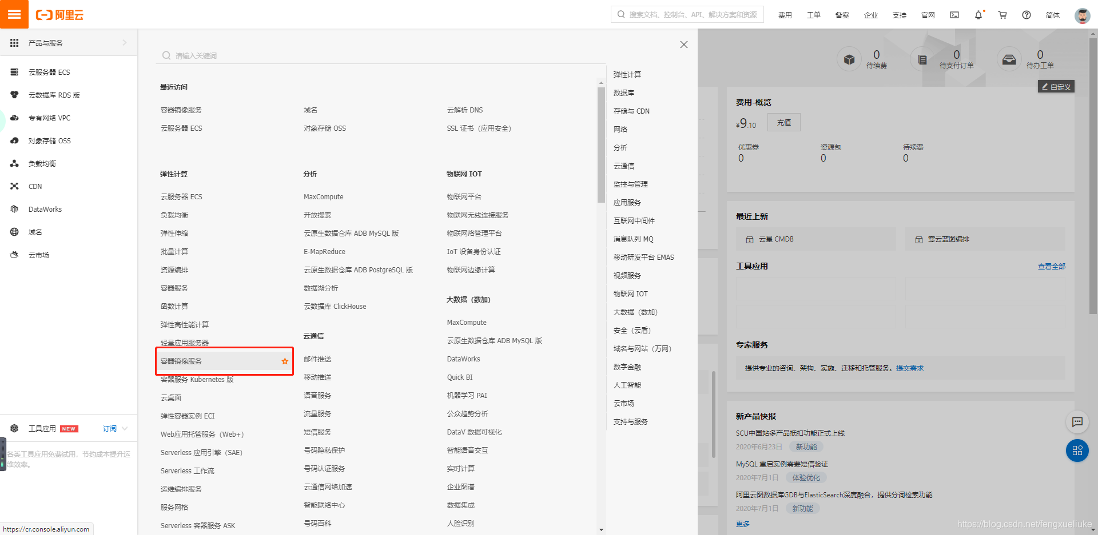Viewport: 1098px width, 535px height.
Task: Click the 自定义 customize button
Action: click(1056, 87)
